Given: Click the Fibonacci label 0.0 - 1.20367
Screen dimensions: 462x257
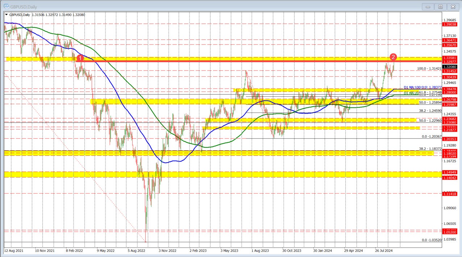Looking at the screenshot, I should pyautogui.click(x=432, y=137).
